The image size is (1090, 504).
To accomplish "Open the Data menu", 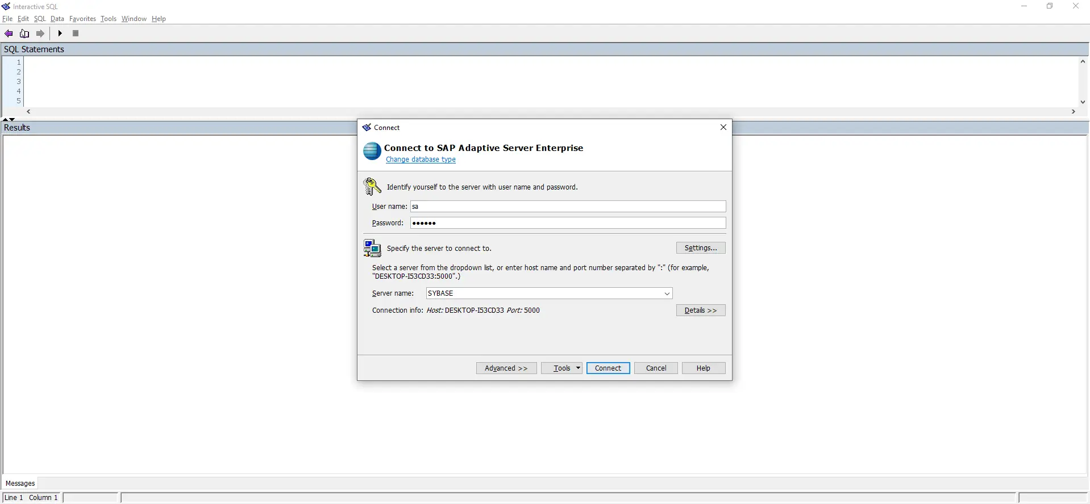I will (x=57, y=19).
